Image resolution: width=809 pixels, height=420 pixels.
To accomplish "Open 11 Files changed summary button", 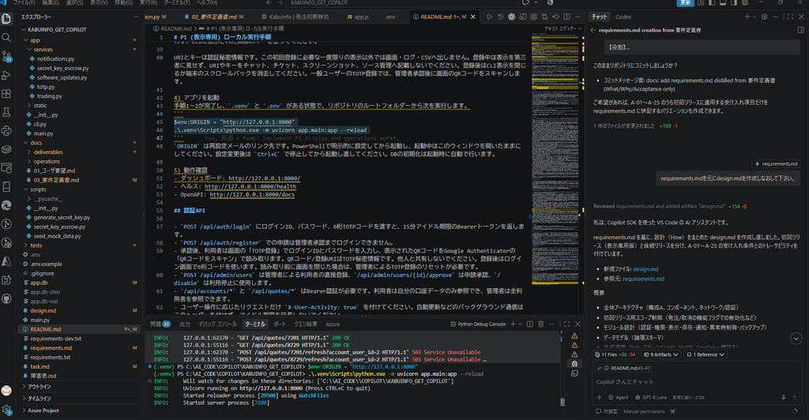I will 615,354.
